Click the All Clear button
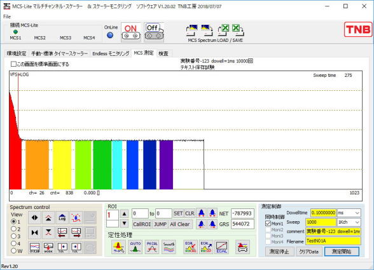This screenshot has height=270, width=374. click(x=180, y=224)
